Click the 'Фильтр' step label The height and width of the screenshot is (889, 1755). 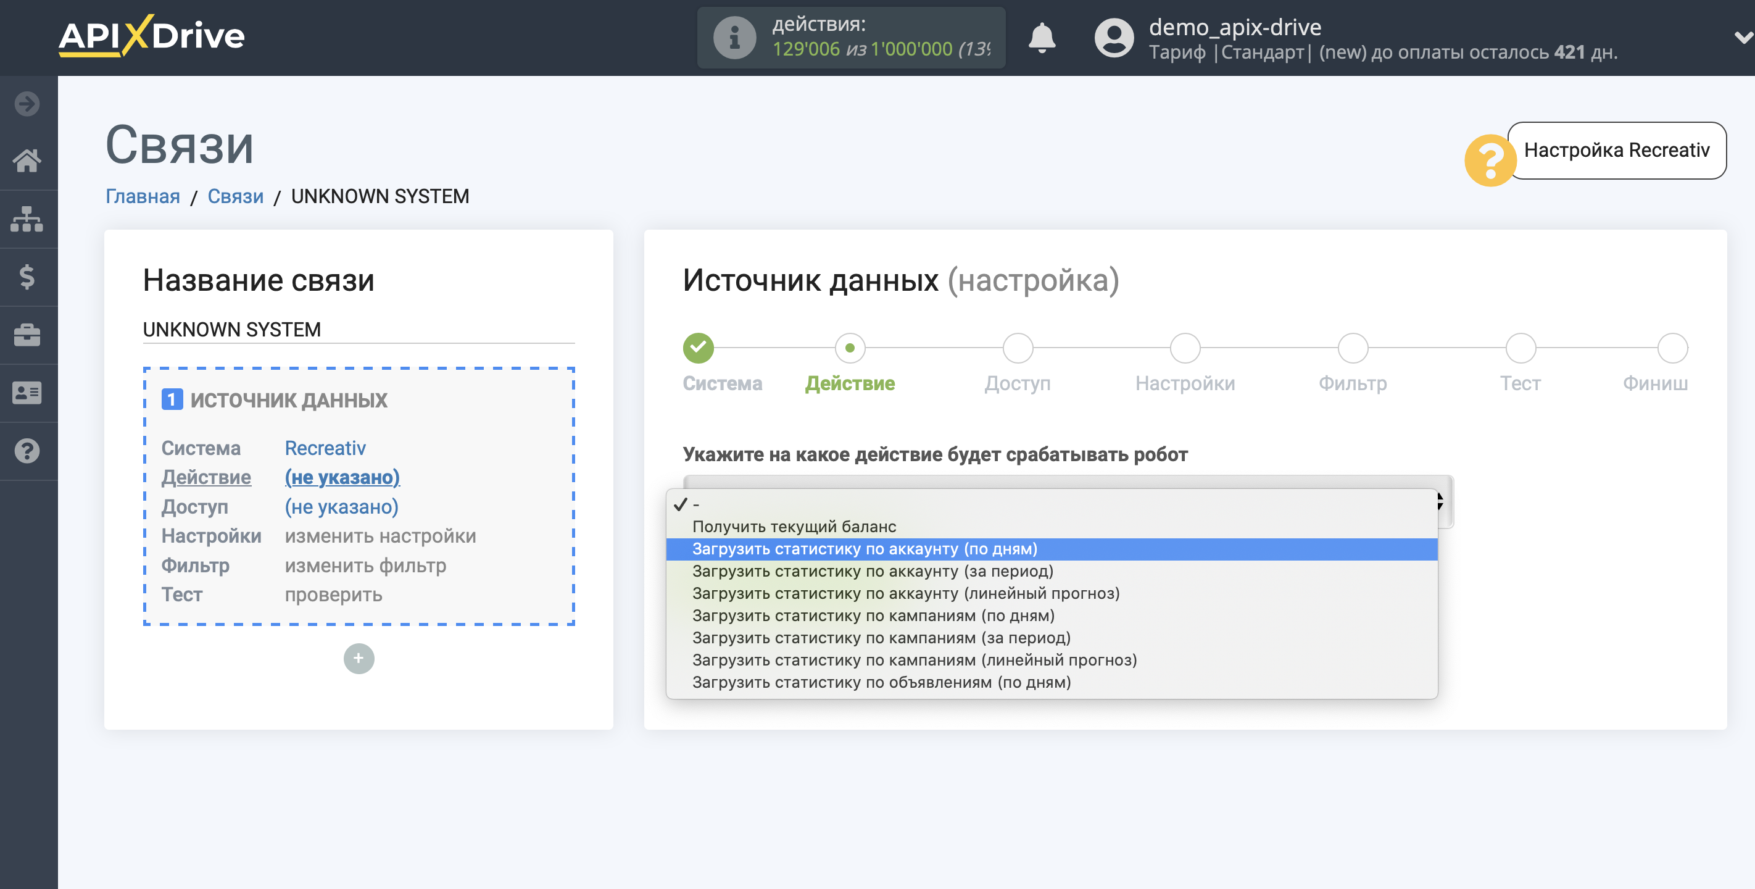coord(1353,383)
